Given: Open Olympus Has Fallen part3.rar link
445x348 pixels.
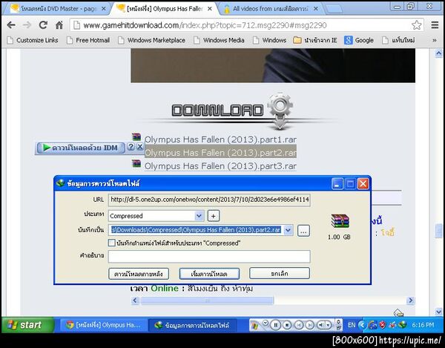Looking at the screenshot, I should (x=220, y=166).
